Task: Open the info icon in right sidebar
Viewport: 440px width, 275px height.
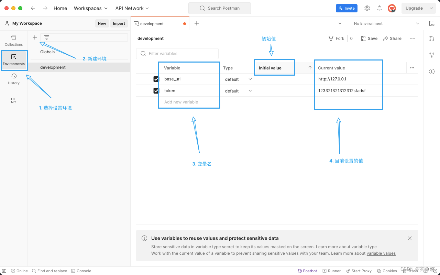Action: tap(432, 71)
